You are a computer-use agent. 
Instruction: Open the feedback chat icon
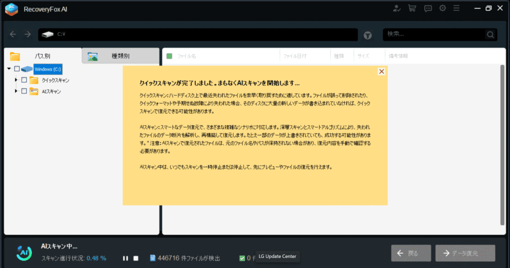click(428, 8)
